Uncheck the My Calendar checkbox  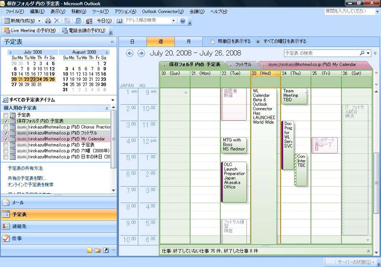click(x=6, y=139)
